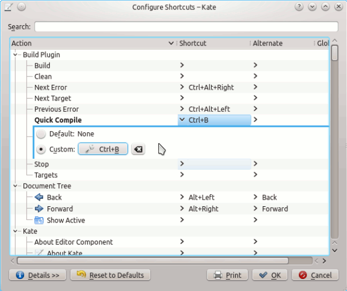This screenshot has height=291, width=347.
Task: Collapse the Kate tree group
Action: [15, 231]
